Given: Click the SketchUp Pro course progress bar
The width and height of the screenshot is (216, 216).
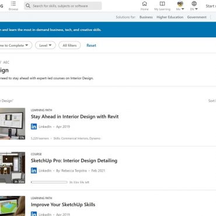Looking at the screenshot, I should (49, 182).
